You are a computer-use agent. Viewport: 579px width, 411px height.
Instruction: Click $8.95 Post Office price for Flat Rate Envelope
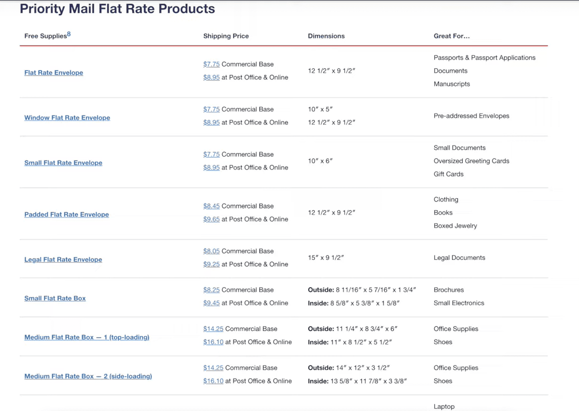click(211, 77)
